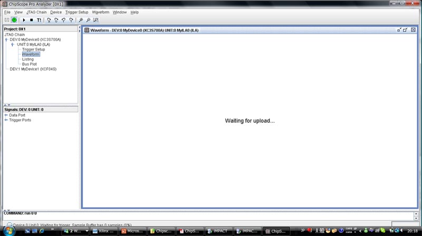Open the File menu

(7, 12)
